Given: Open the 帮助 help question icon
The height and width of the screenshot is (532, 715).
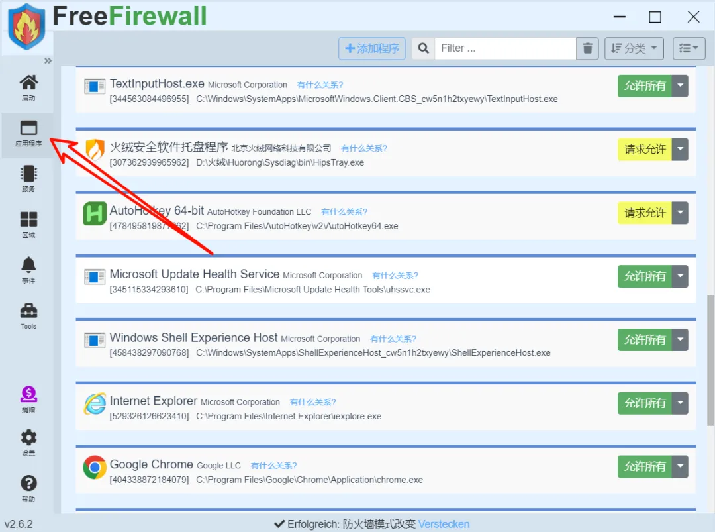Looking at the screenshot, I should (x=28, y=488).
